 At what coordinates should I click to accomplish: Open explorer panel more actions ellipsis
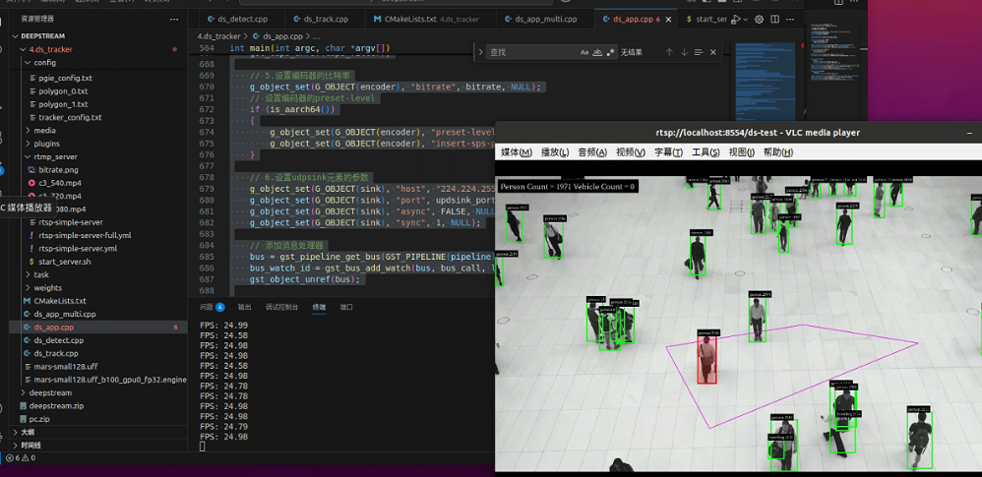[174, 20]
